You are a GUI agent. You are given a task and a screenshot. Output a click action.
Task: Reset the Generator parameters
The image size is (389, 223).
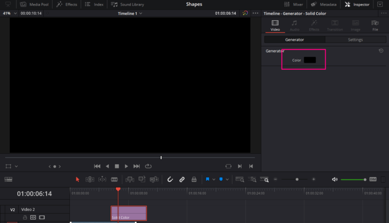(381, 51)
